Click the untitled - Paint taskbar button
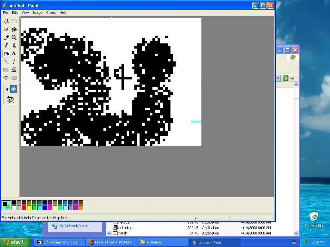330x247 pixels. pos(214,242)
